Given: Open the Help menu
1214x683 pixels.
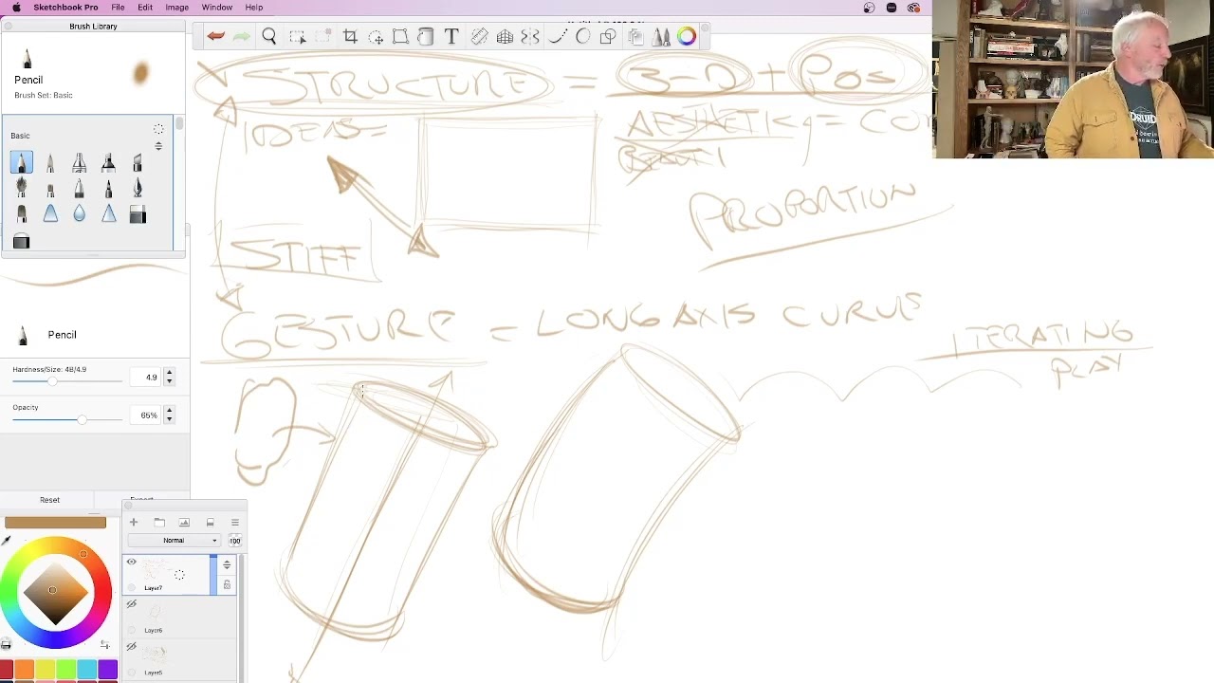Looking at the screenshot, I should click(254, 8).
